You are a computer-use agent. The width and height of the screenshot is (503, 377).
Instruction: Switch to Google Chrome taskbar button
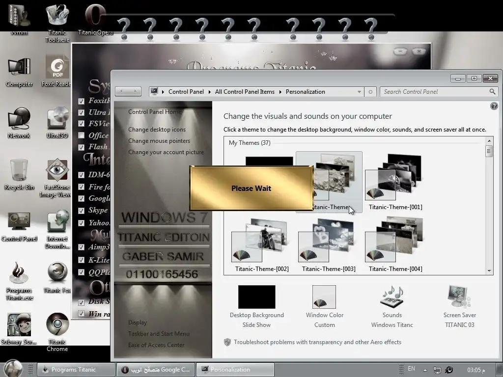point(156,370)
